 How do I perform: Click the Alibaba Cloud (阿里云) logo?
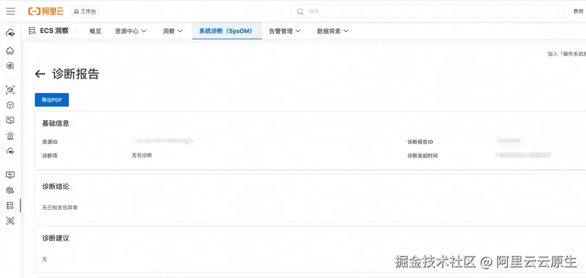[46, 11]
